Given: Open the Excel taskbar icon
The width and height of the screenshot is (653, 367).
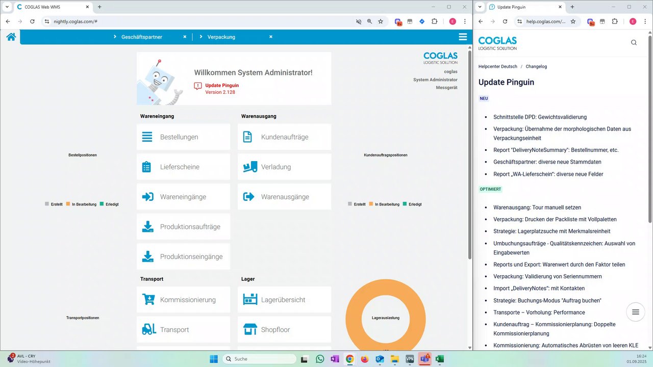Looking at the screenshot, I should [x=439, y=359].
